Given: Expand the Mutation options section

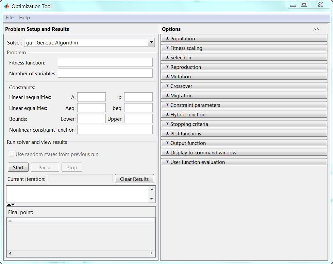Looking at the screenshot, I should (167, 76).
